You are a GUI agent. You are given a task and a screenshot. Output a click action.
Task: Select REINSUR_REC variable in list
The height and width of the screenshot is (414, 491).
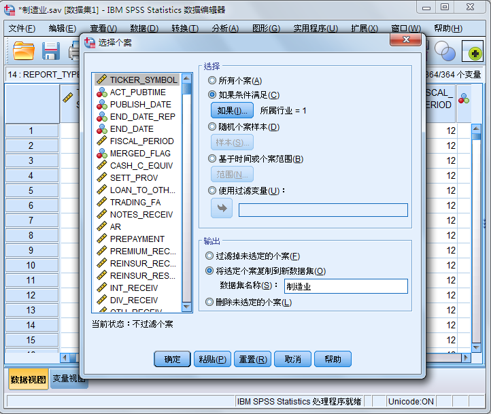[137, 263]
